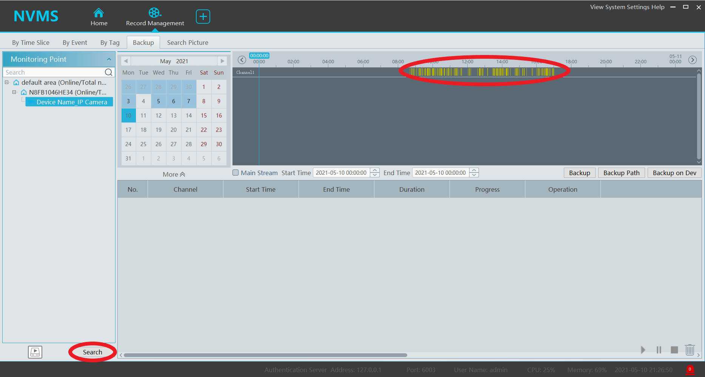Select May 15 in the calendar
Screen dimensions: 705x377
[204, 116]
